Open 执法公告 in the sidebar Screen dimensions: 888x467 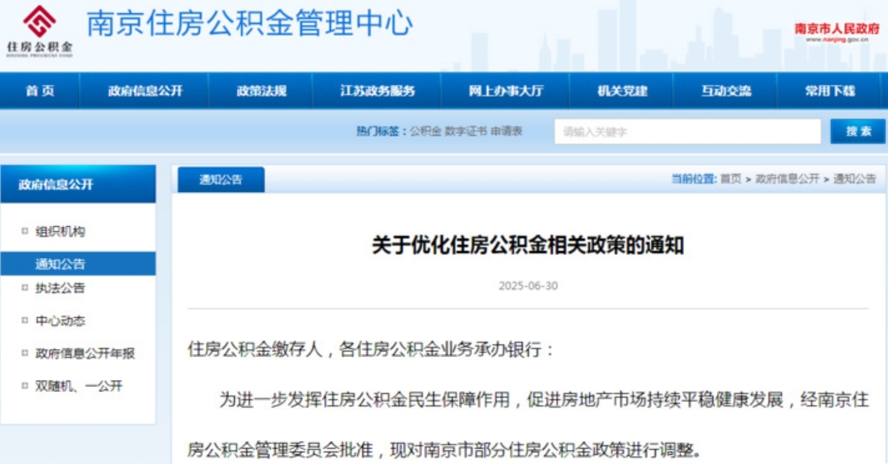60,288
